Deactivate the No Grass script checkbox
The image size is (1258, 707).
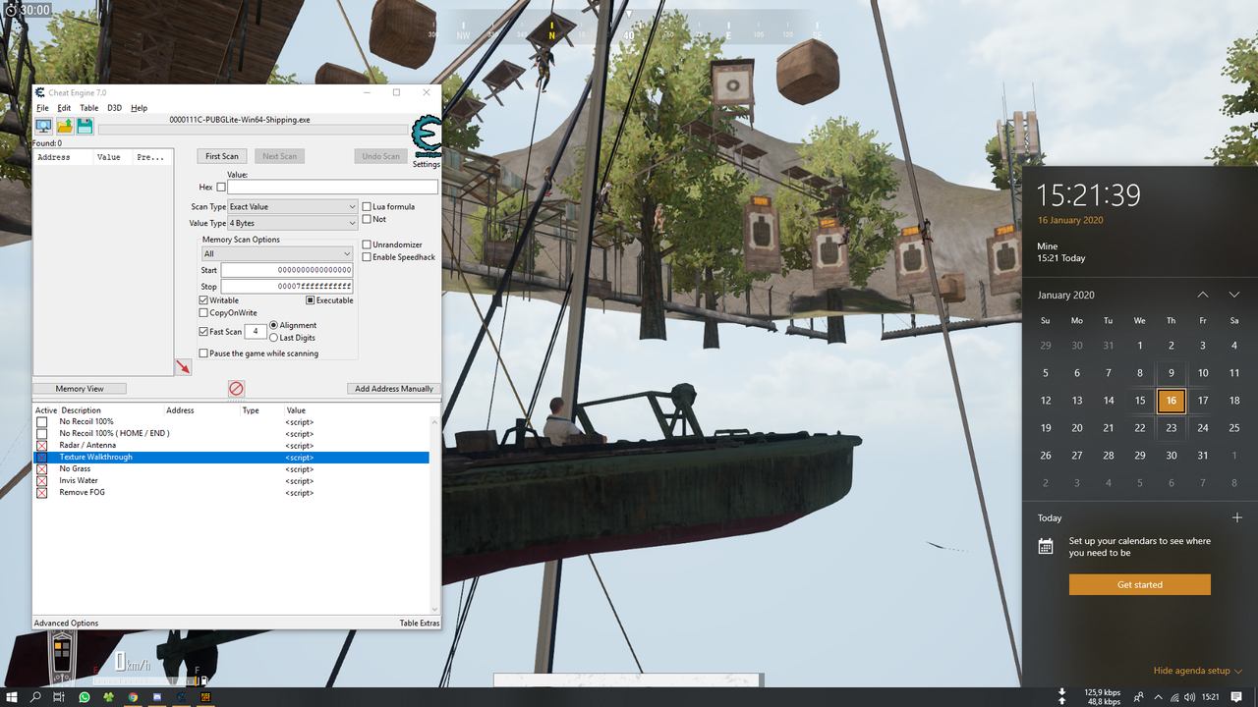pyautogui.click(x=41, y=469)
